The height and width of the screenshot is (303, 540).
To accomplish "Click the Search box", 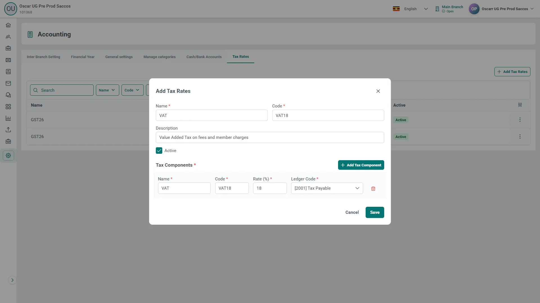I will pyautogui.click(x=62, y=90).
